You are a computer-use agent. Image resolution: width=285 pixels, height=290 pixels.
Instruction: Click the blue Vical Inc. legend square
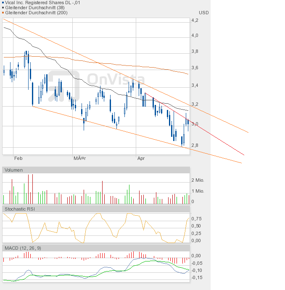3,3
